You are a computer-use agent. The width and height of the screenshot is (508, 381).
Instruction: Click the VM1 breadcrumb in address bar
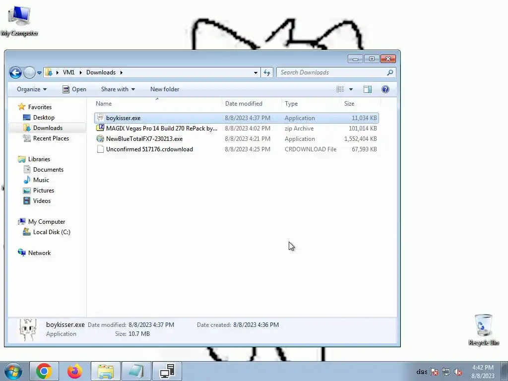[x=68, y=72]
